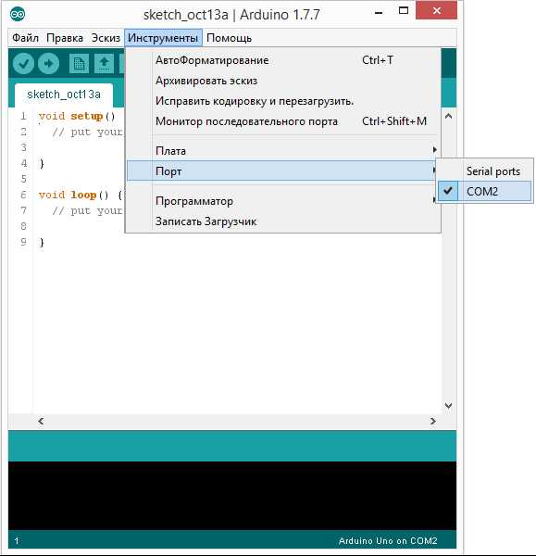Expand the Порт submenu
Screen dimensions: 536x556
(282, 171)
